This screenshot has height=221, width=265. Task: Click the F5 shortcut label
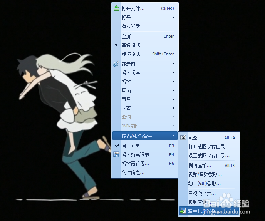(171, 164)
